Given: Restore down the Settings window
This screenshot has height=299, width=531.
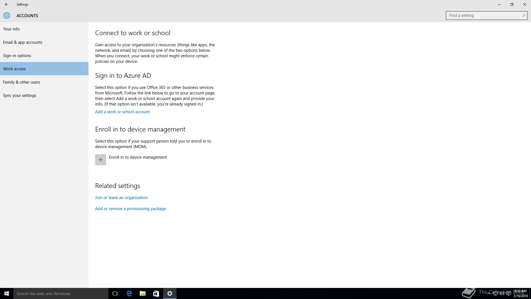Looking at the screenshot, I should (512, 4).
